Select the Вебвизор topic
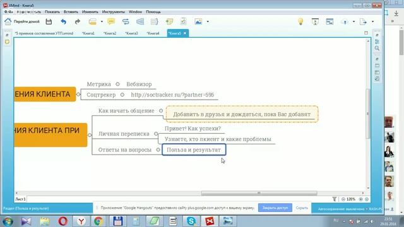The image size is (404, 227). [139, 84]
